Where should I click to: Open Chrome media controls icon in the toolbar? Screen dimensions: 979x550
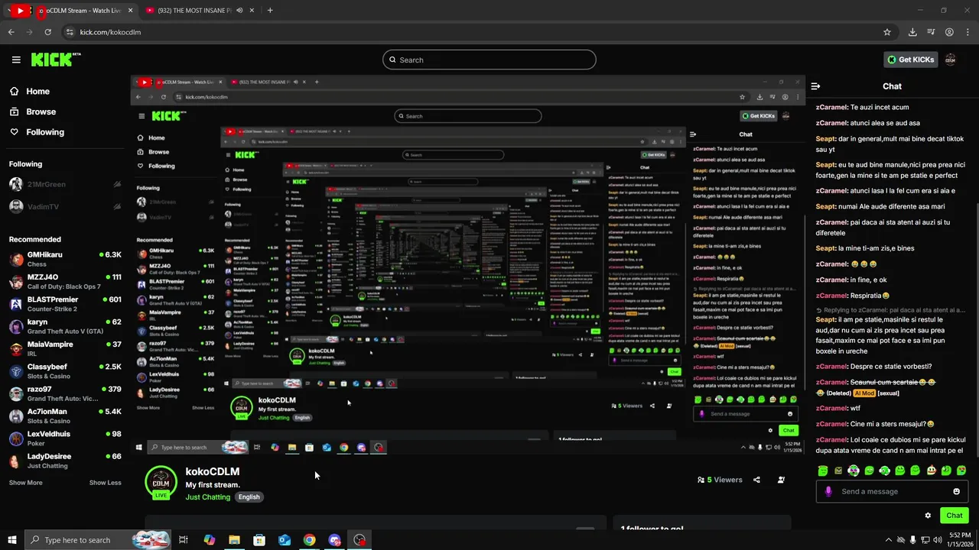pos(931,32)
